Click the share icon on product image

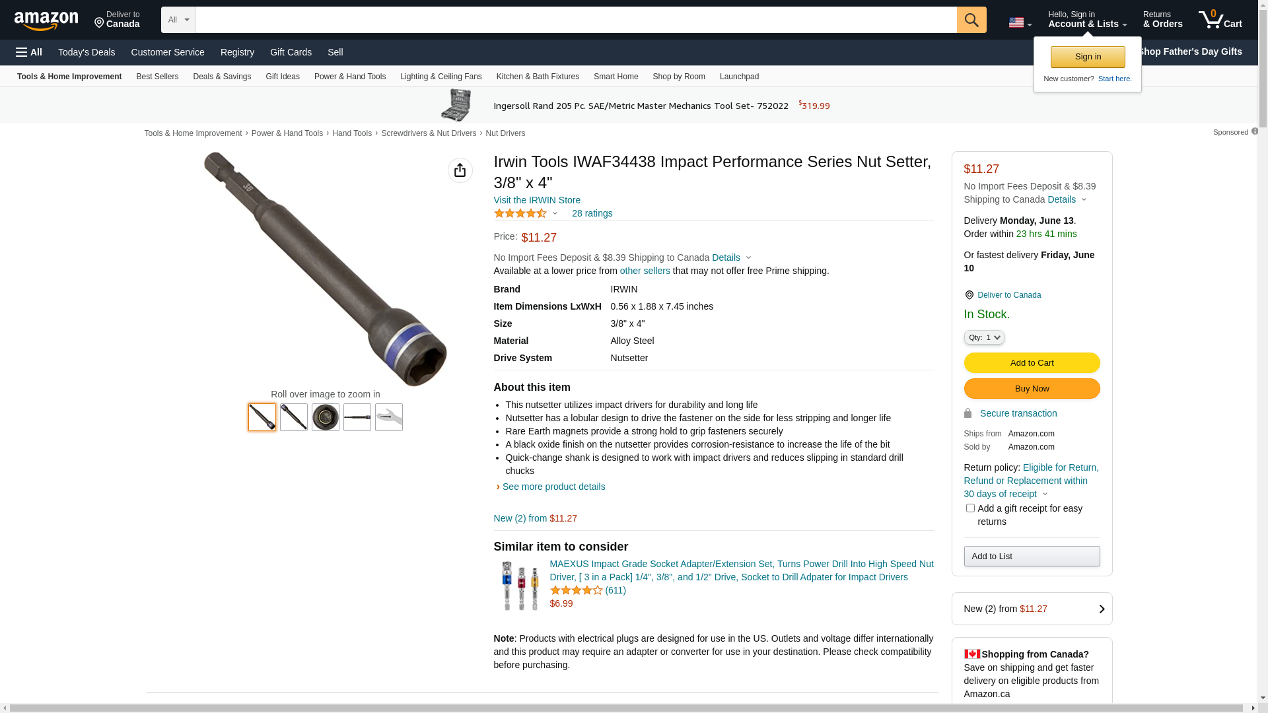(460, 170)
